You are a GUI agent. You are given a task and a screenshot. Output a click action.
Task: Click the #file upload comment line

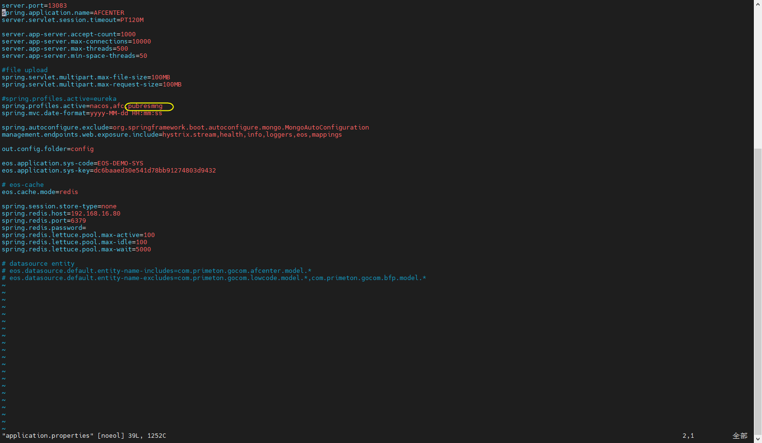click(x=25, y=70)
